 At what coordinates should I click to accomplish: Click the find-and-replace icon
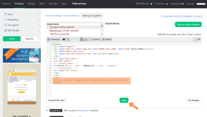coord(68,39)
